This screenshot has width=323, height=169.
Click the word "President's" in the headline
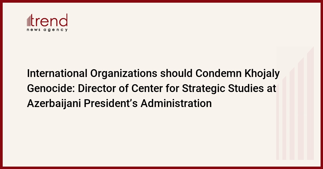(x=110, y=103)
